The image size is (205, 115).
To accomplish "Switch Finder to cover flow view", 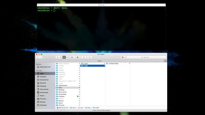I will point(67,57).
